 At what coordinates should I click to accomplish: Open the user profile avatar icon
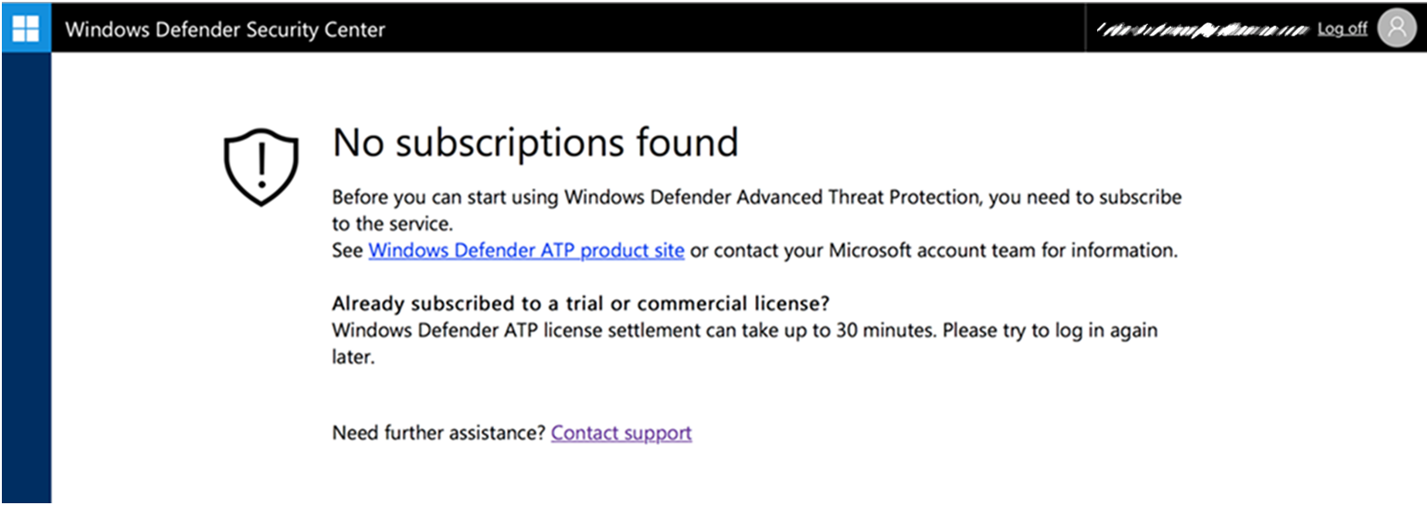(1395, 29)
